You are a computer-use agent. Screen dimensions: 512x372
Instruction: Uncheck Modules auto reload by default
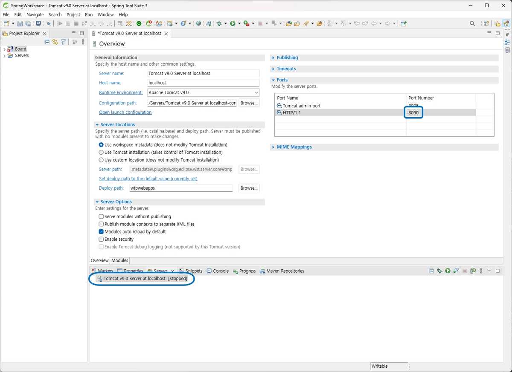101,232
